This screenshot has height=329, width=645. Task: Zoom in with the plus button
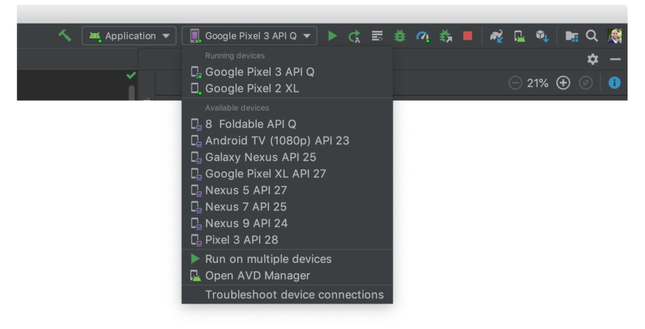coord(563,83)
